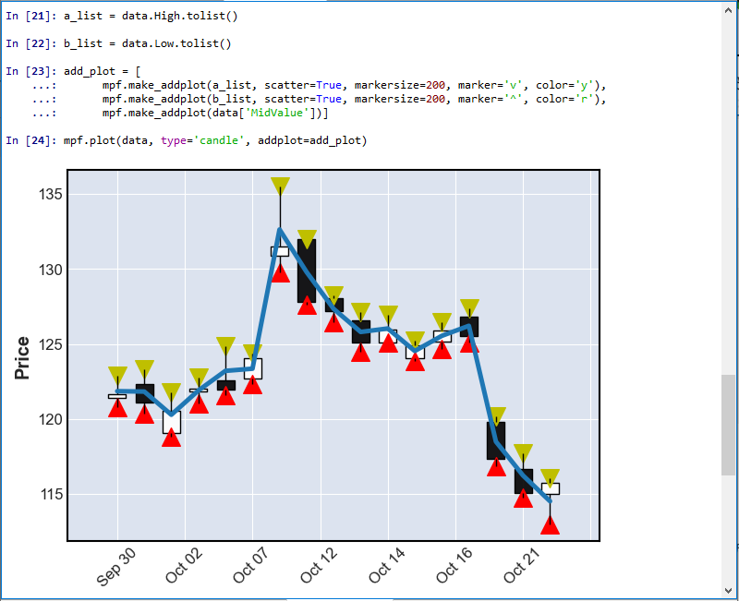The width and height of the screenshot is (739, 601).
Task: Click the make_addplot(b_list line
Action: [x=354, y=99]
